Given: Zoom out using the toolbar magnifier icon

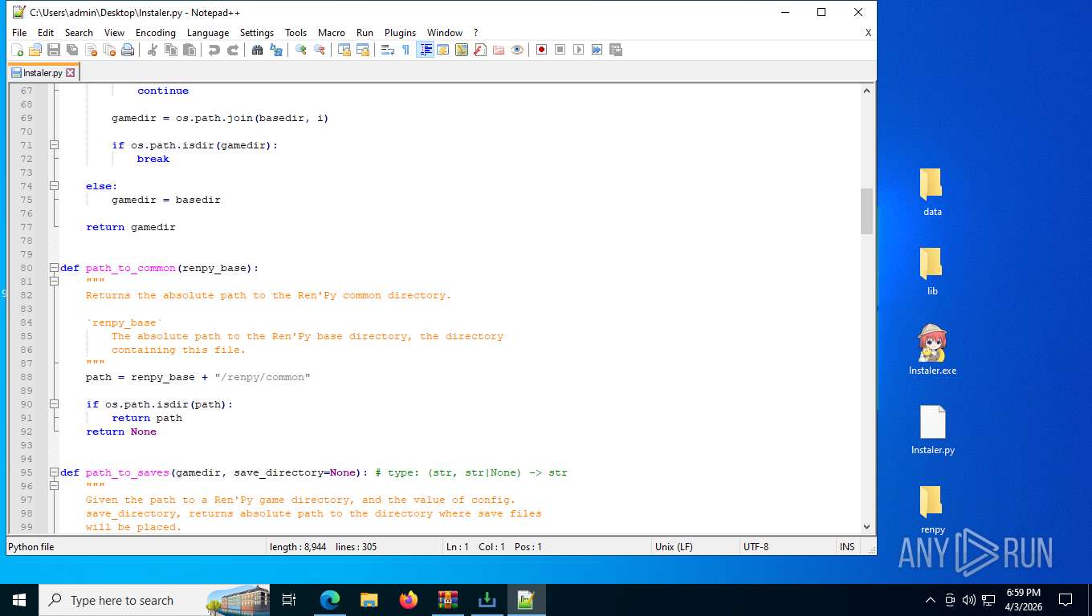Looking at the screenshot, I should (x=320, y=50).
